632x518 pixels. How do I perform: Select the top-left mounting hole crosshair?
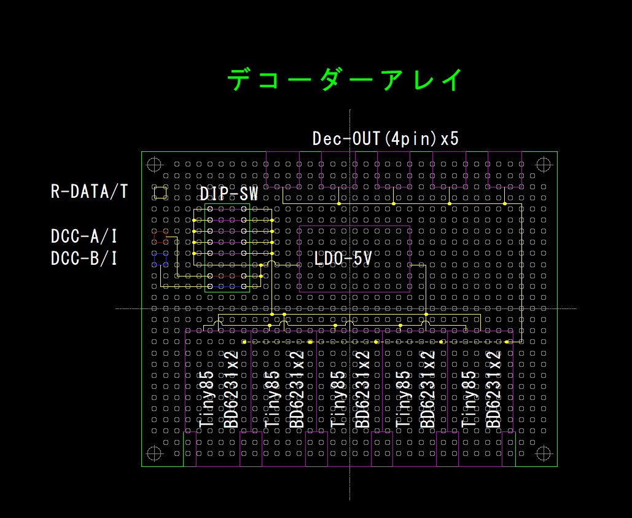click(x=154, y=165)
